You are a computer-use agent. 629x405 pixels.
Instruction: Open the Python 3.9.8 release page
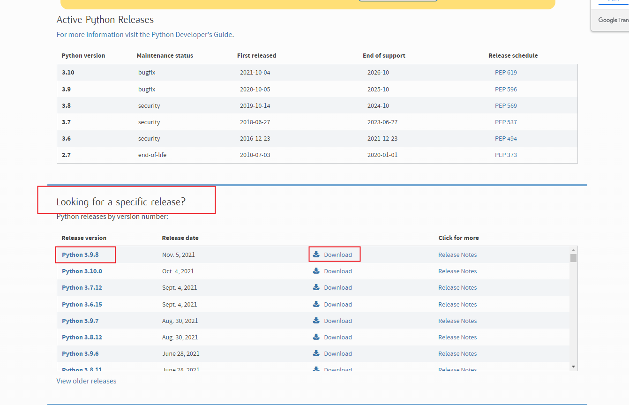pyautogui.click(x=80, y=255)
